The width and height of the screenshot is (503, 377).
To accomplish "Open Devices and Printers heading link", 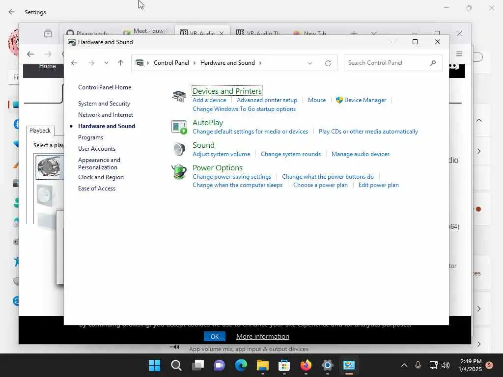I will click(227, 91).
